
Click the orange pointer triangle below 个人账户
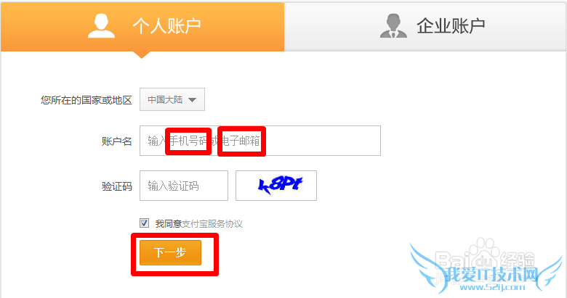click(142, 55)
